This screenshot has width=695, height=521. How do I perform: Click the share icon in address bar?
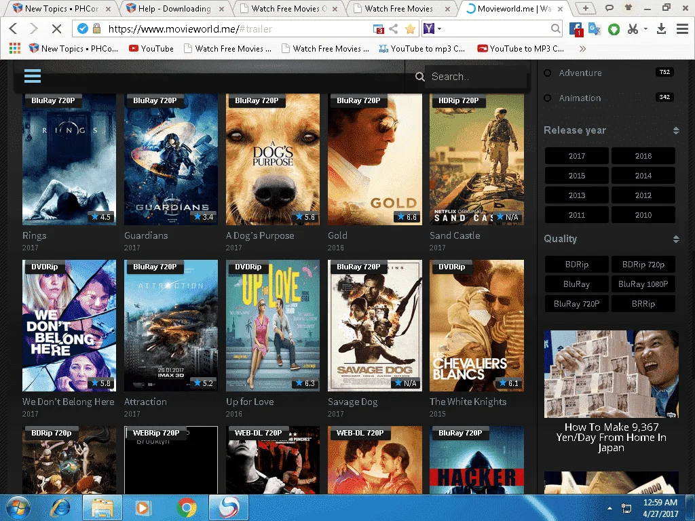(394, 29)
